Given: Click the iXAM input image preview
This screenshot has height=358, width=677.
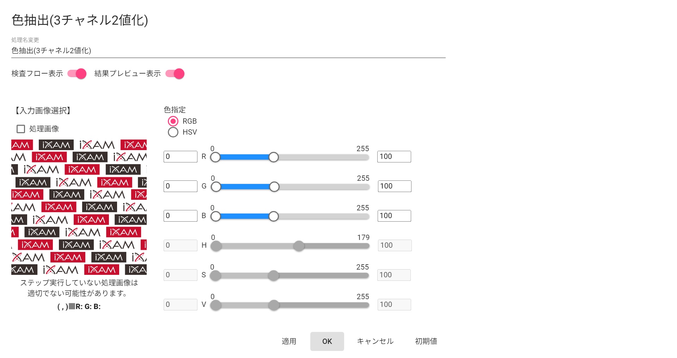Looking at the screenshot, I should tap(79, 207).
